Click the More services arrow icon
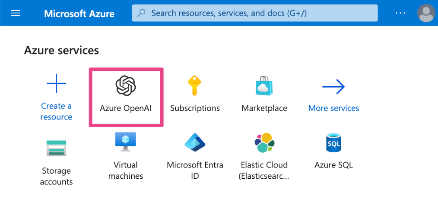438x209 pixels. (333, 87)
